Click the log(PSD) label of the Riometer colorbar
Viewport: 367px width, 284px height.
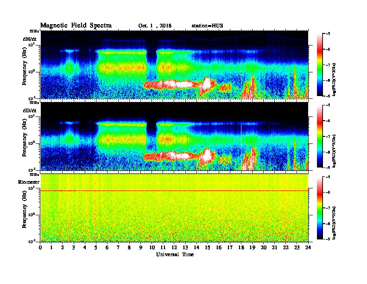click(x=334, y=223)
